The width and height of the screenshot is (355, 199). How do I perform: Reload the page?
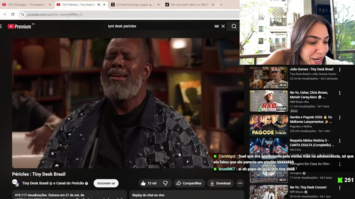[x=13, y=14]
